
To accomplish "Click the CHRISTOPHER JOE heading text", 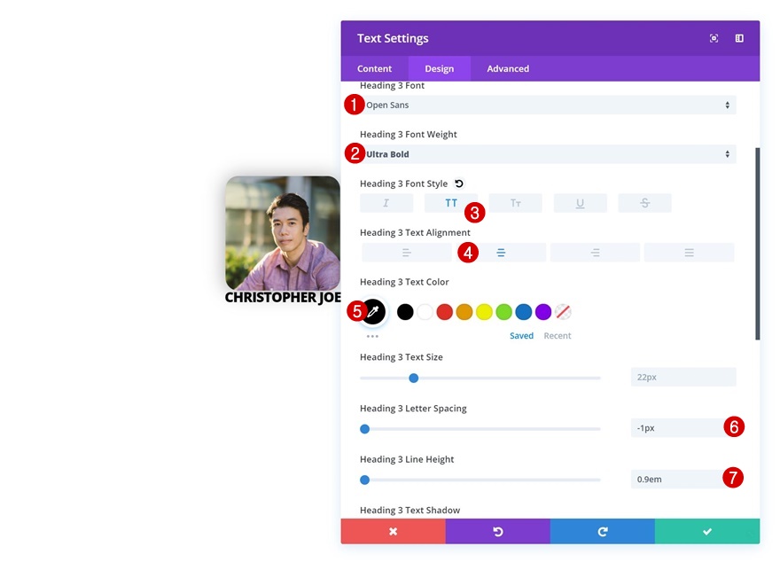I will [x=283, y=298].
